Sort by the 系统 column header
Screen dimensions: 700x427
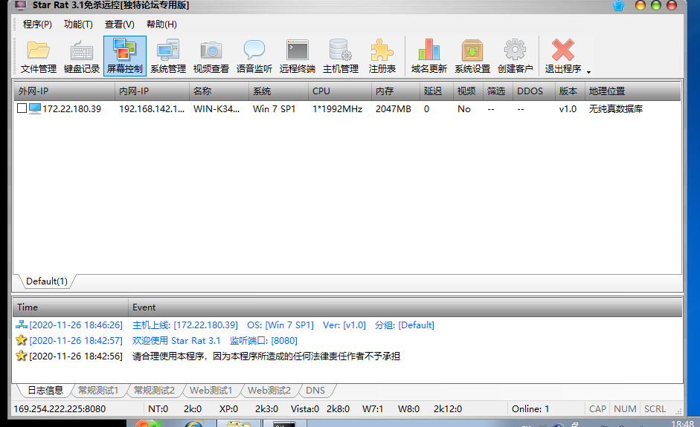pyautogui.click(x=278, y=91)
